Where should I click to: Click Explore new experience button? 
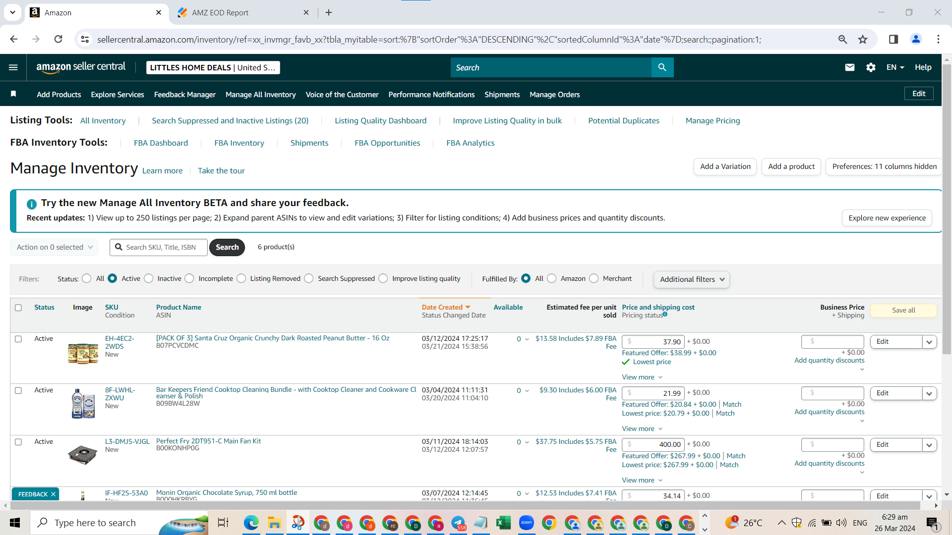coord(887,218)
